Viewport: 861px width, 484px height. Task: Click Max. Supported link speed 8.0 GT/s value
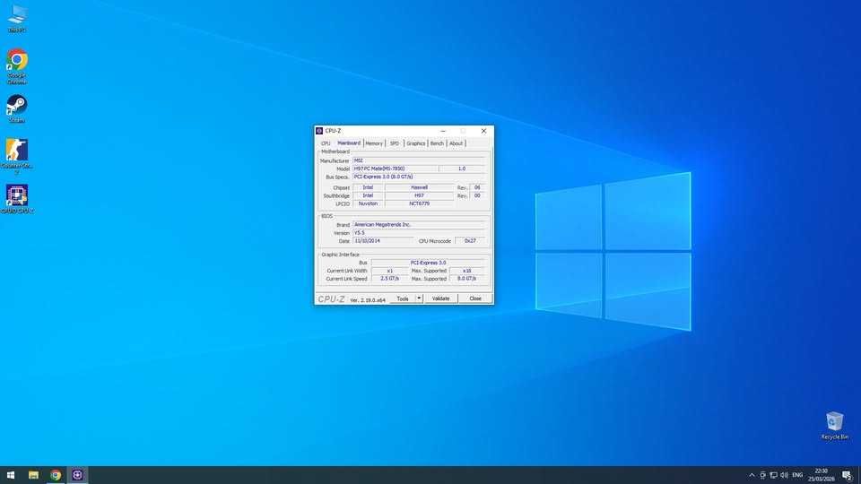point(466,279)
